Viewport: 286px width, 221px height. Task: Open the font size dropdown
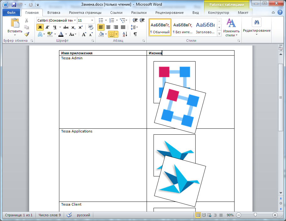click(x=92, y=20)
